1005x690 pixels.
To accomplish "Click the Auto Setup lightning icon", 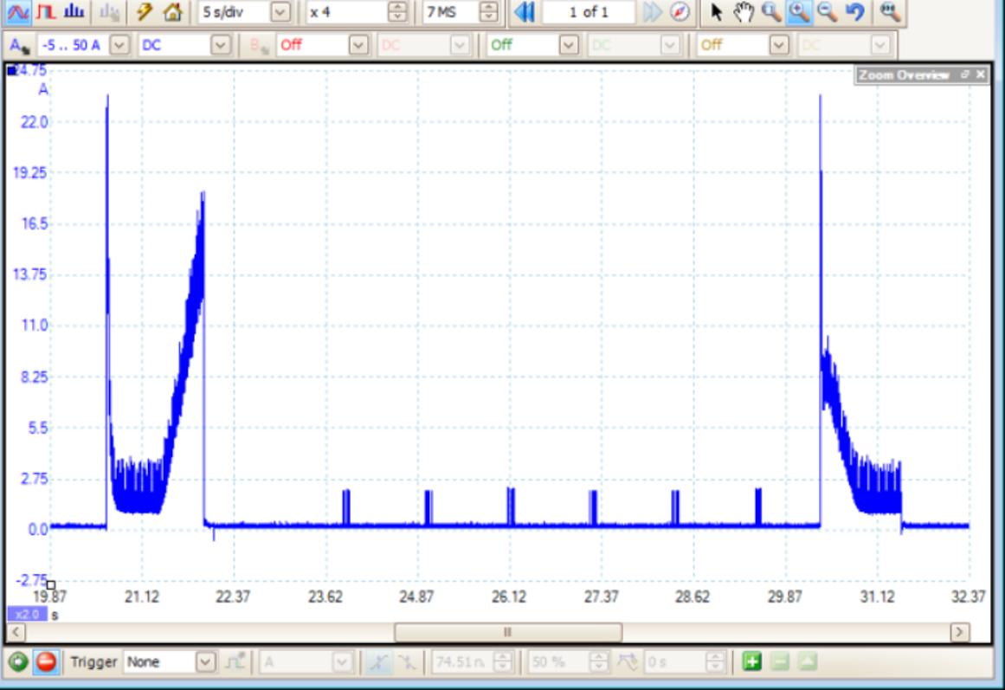I will coord(145,12).
